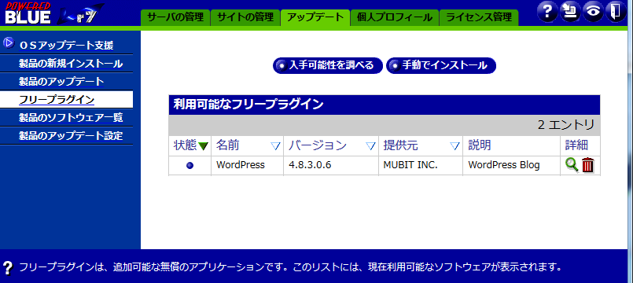
Task: Open the help question mark icon
Action: 547,12
